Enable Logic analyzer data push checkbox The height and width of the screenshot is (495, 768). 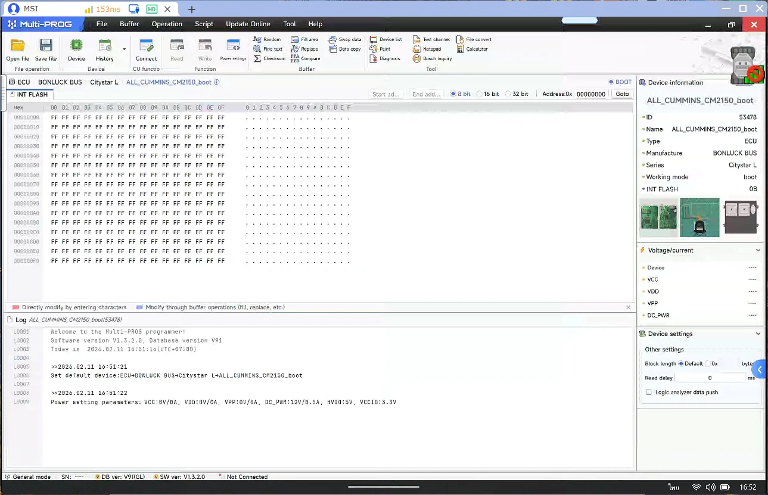(649, 392)
